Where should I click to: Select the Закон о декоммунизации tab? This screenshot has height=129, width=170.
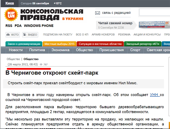click(x=24, y=44)
